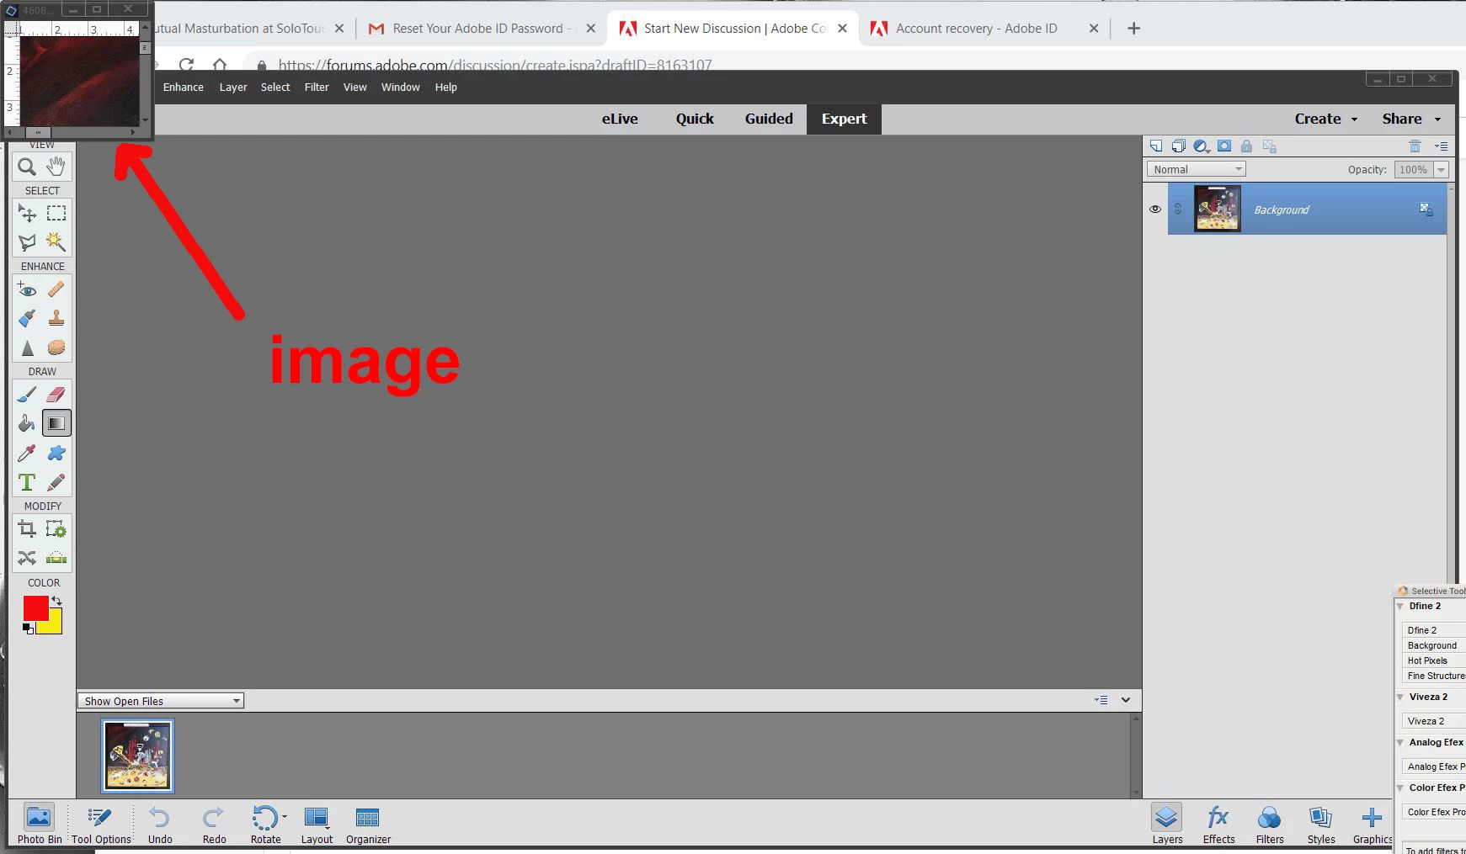The image size is (1466, 854).
Task: Toggle lock transparent pixels in Layers panel
Action: click(x=1270, y=146)
